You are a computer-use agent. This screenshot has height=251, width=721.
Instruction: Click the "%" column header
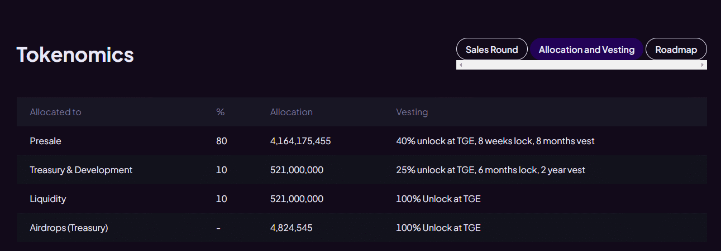(x=220, y=112)
